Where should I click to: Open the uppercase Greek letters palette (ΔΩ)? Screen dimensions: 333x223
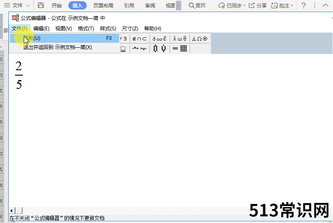coord(200,39)
